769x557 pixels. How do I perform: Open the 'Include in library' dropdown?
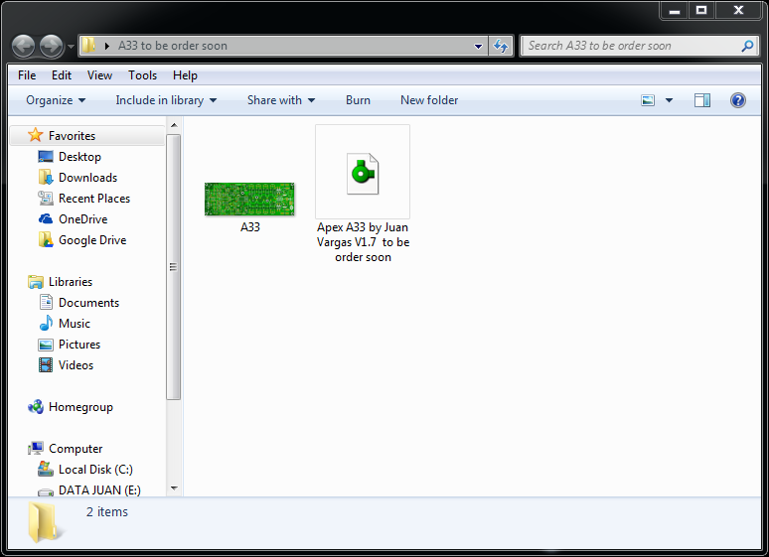(x=166, y=100)
